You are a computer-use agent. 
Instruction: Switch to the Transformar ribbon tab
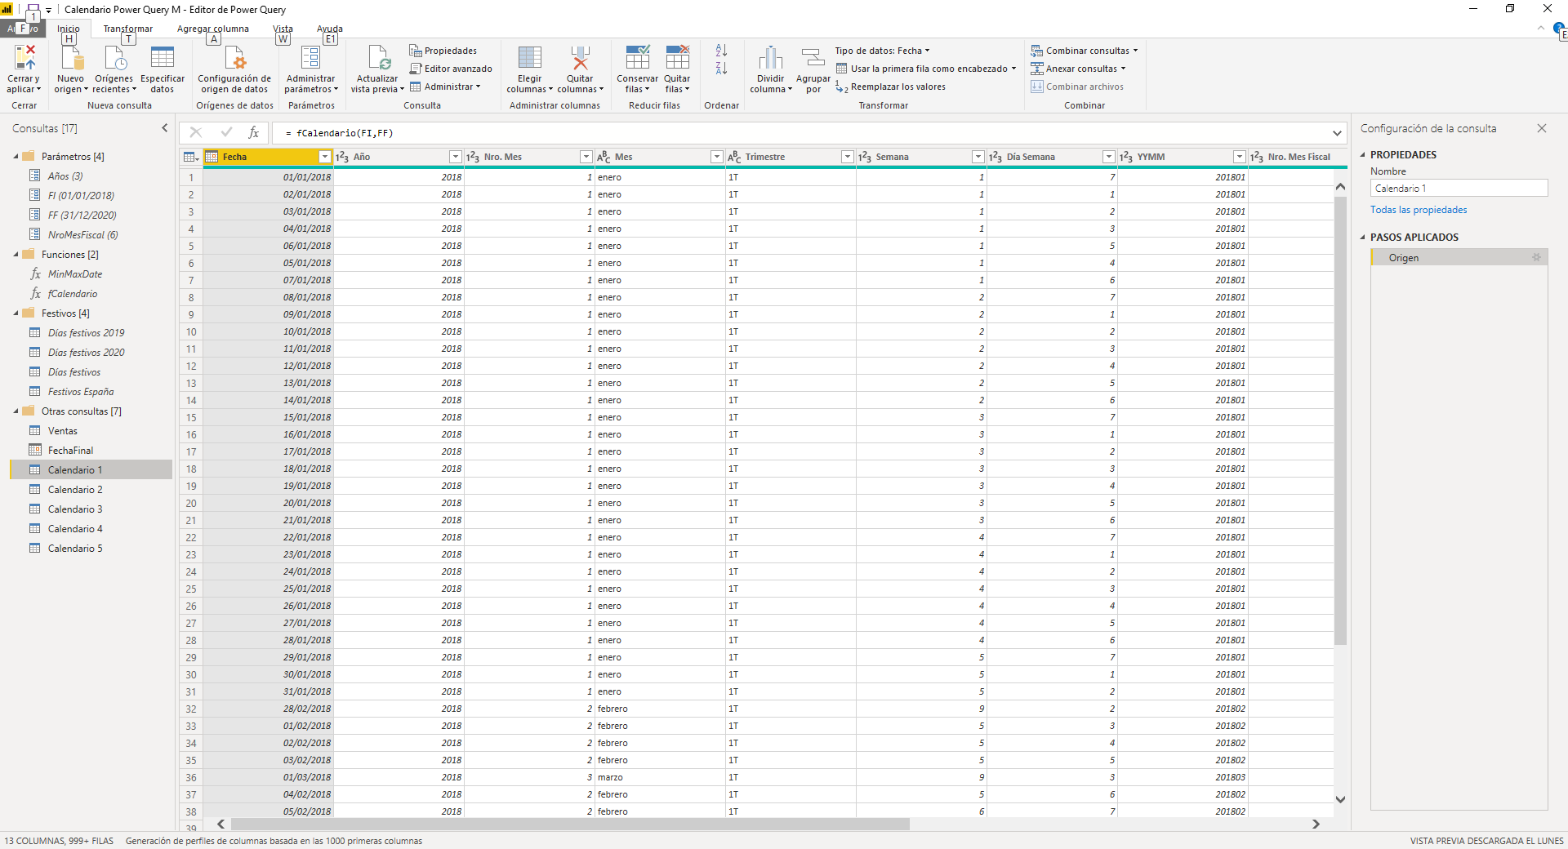tap(127, 28)
